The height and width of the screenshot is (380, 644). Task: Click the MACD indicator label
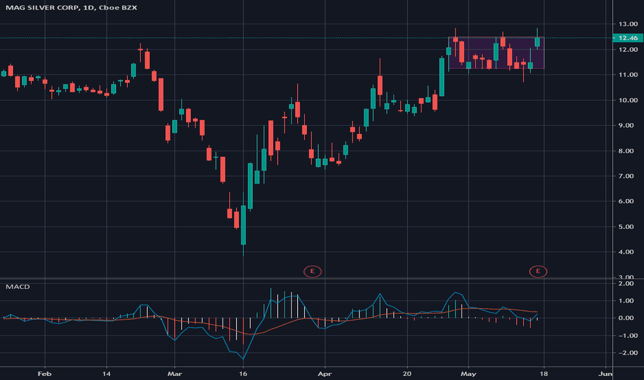click(18, 287)
